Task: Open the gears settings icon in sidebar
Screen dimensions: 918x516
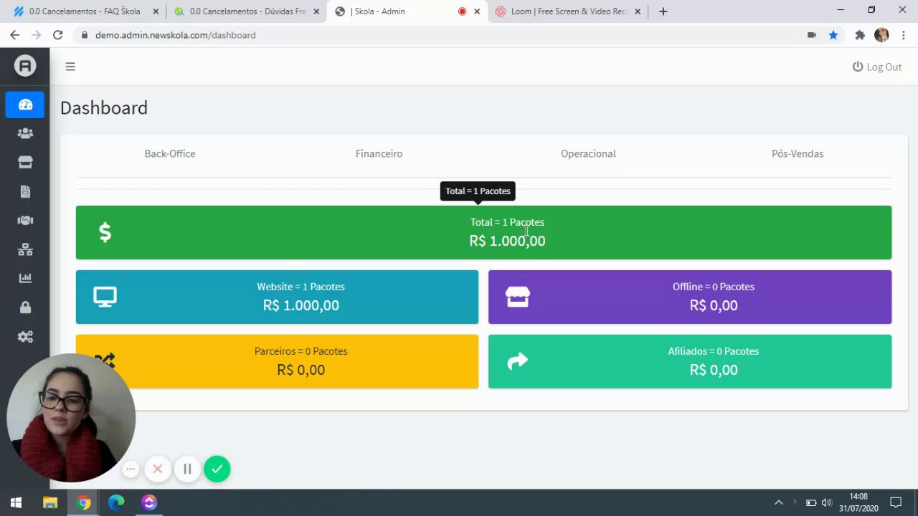Action: pos(25,337)
